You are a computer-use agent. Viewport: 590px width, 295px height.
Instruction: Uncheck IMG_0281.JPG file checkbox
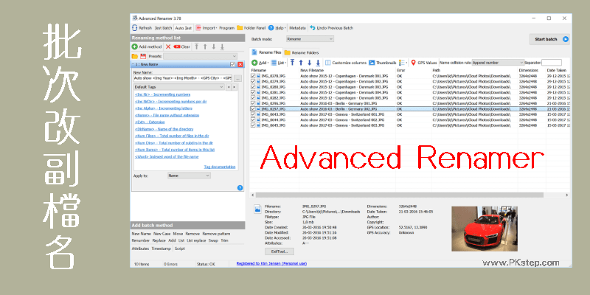pyautogui.click(x=253, y=92)
